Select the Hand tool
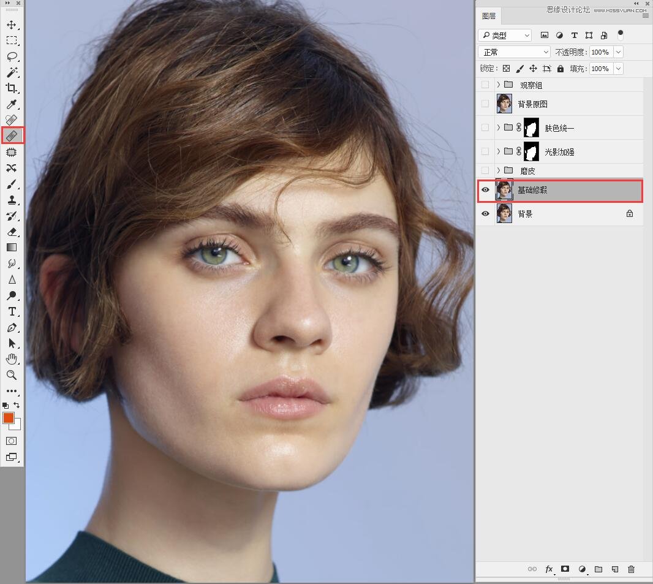This screenshot has width=653, height=584. (x=12, y=359)
